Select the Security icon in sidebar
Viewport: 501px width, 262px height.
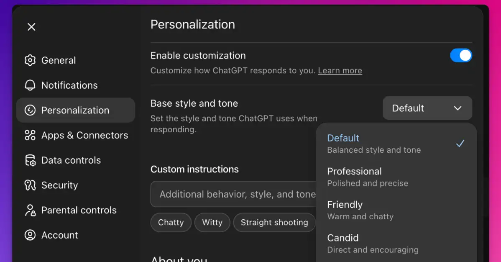30,185
